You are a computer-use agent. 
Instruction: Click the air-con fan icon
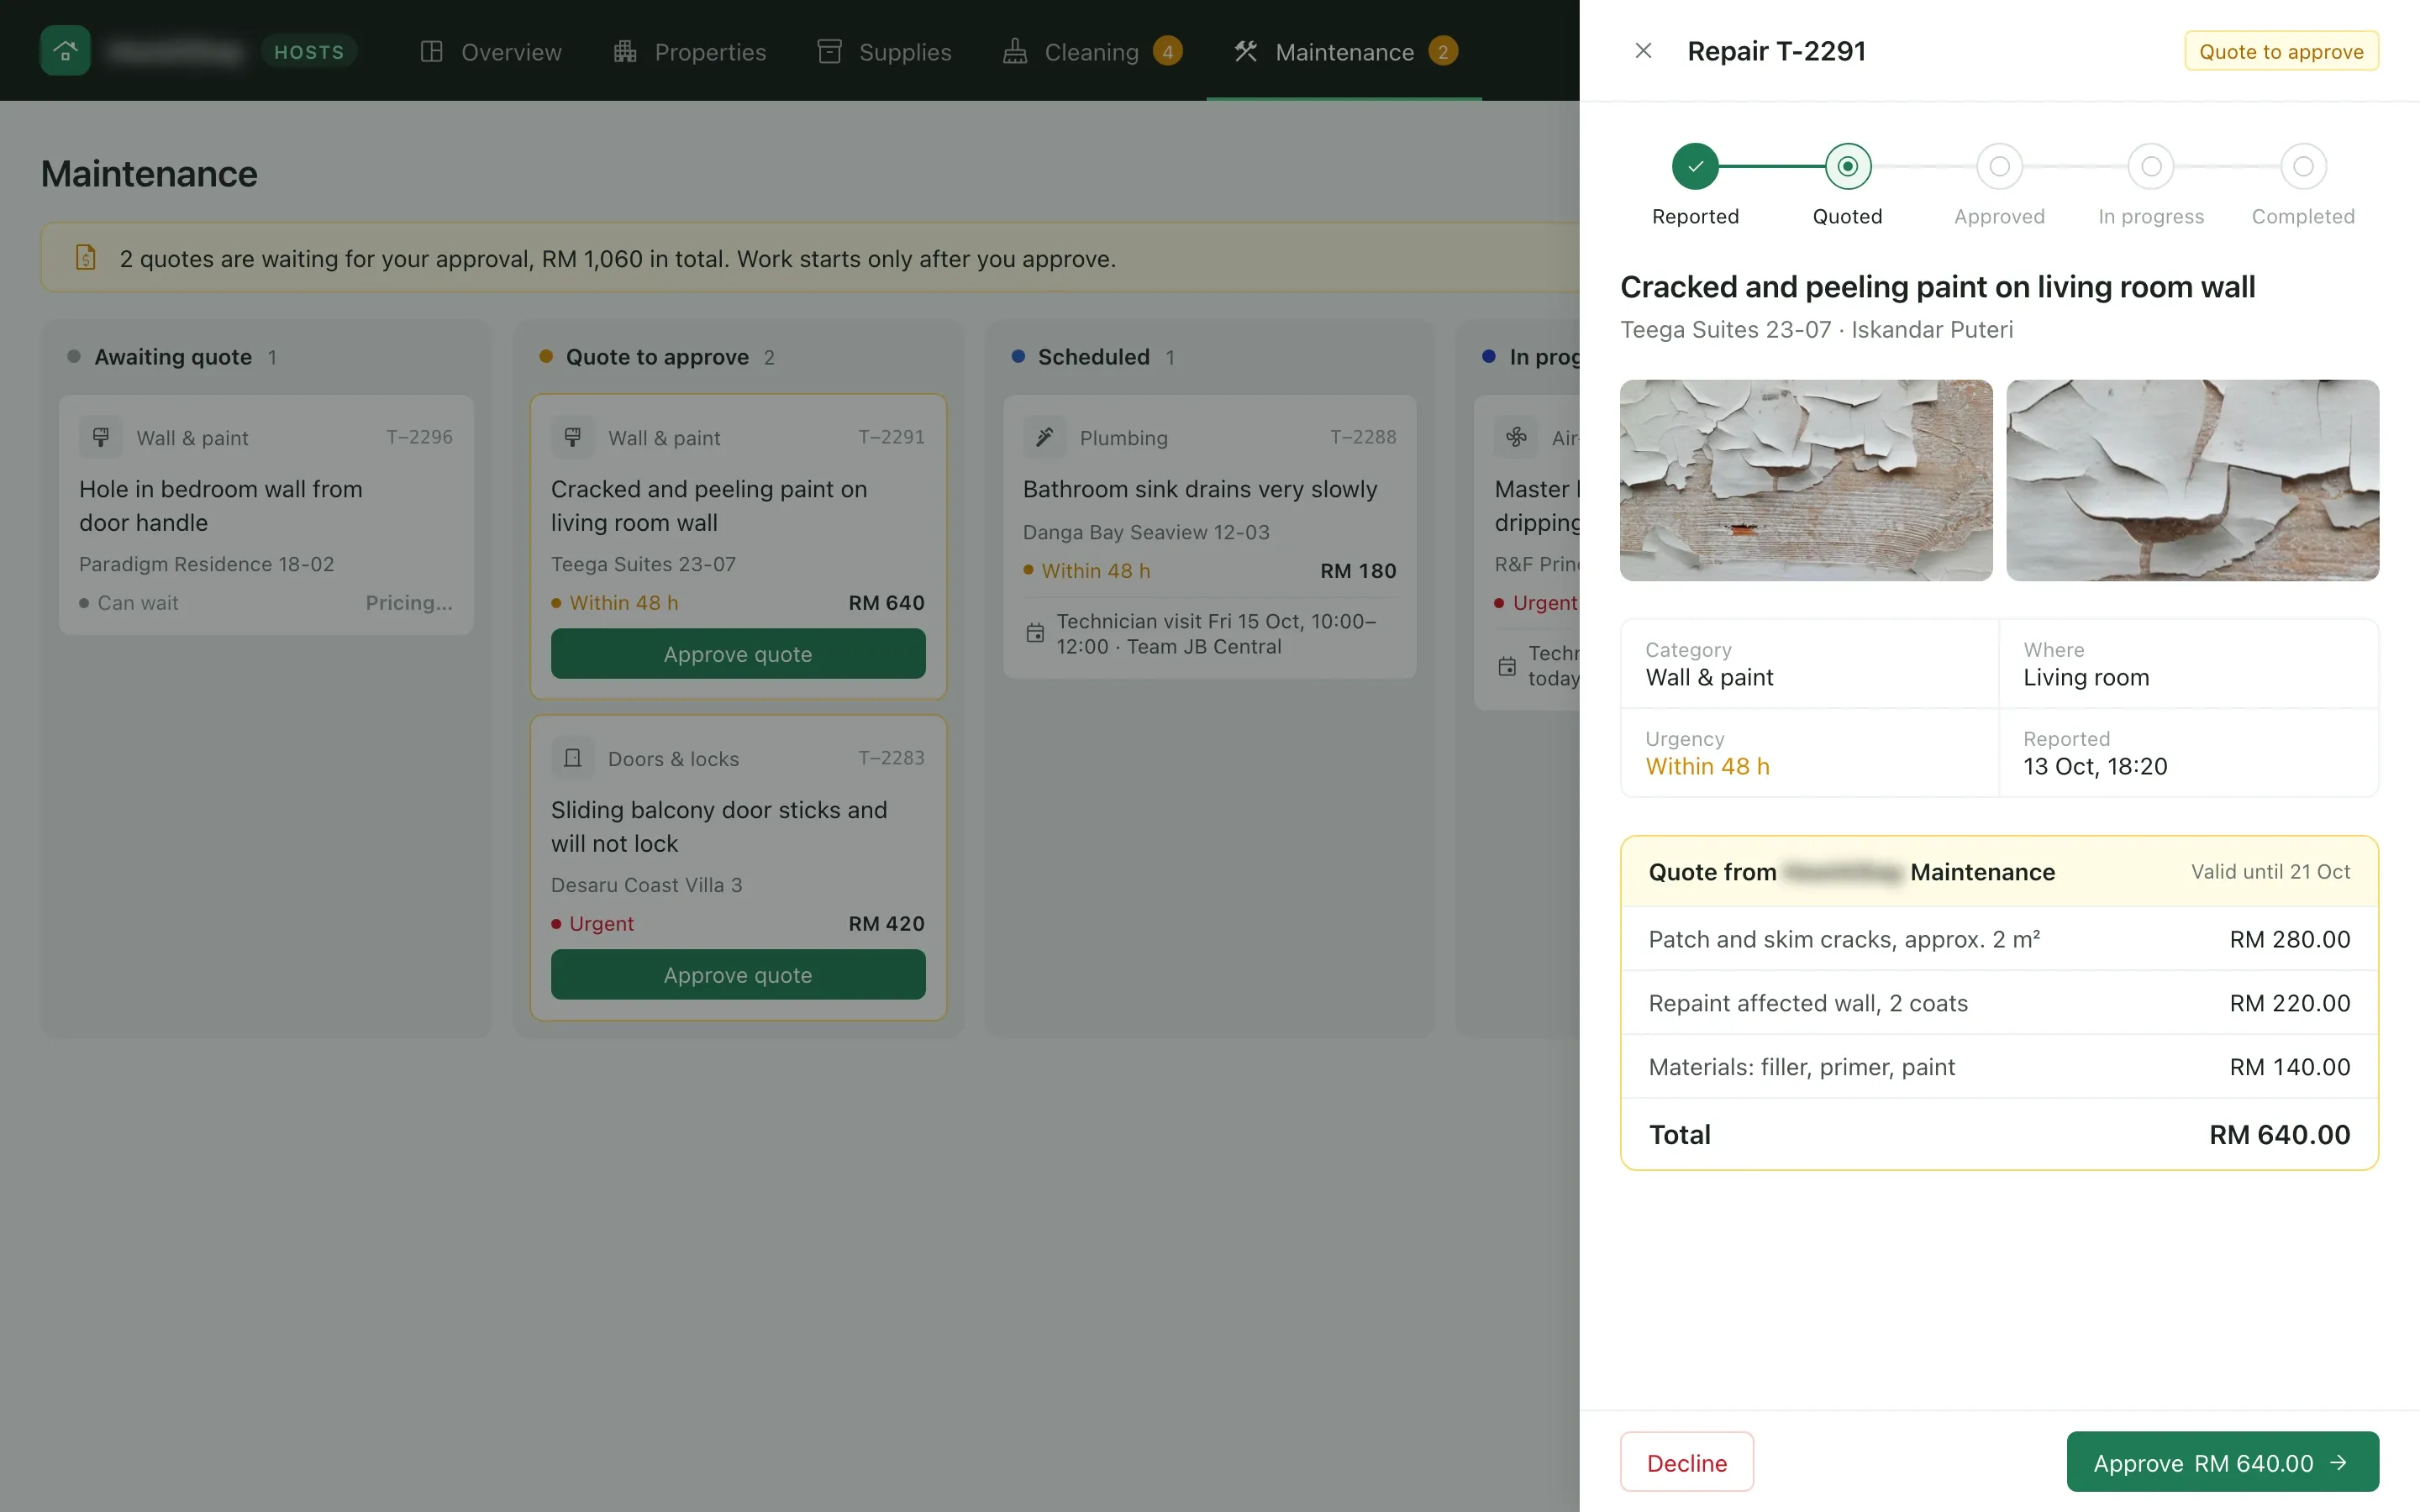click(x=1516, y=437)
